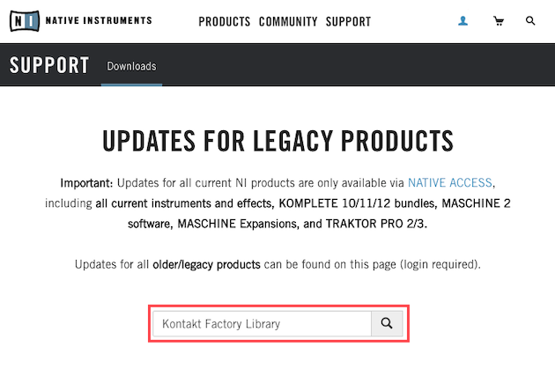Viewport: 555px width, 376px height.
Task: Open the Products menu
Action: 225,22
